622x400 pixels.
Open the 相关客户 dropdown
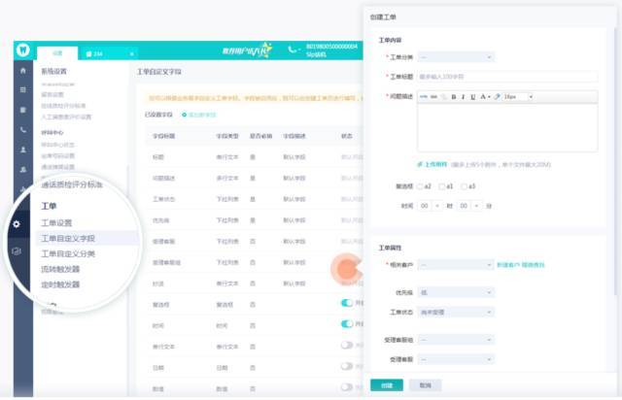click(456, 265)
